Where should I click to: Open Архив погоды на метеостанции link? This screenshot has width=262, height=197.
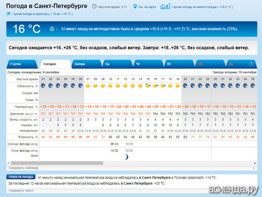click(x=203, y=7)
